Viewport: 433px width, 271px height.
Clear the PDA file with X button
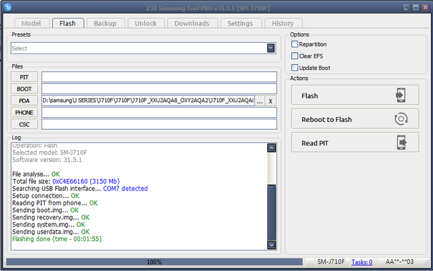point(271,101)
